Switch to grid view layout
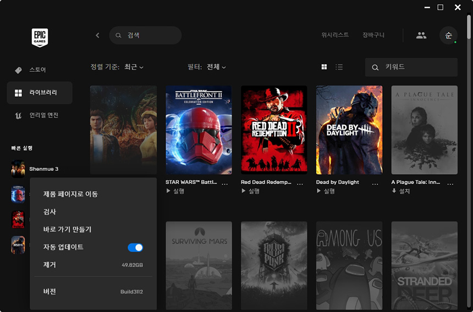The height and width of the screenshot is (312, 473). tap(324, 67)
